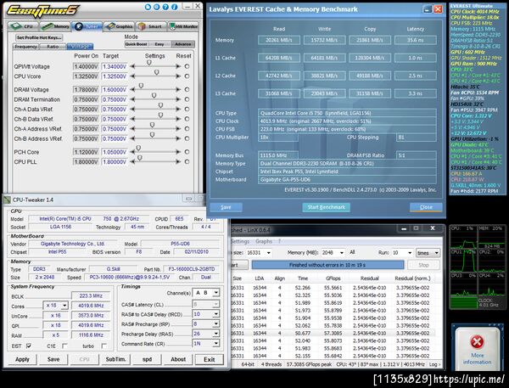Click the left arrow of DRAM Voltage slider
This screenshot has height=388, width=509.
(x=132, y=89)
